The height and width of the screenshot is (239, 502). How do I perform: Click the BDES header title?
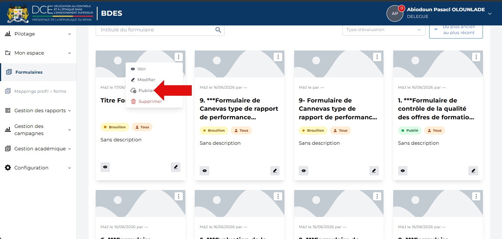(x=112, y=13)
